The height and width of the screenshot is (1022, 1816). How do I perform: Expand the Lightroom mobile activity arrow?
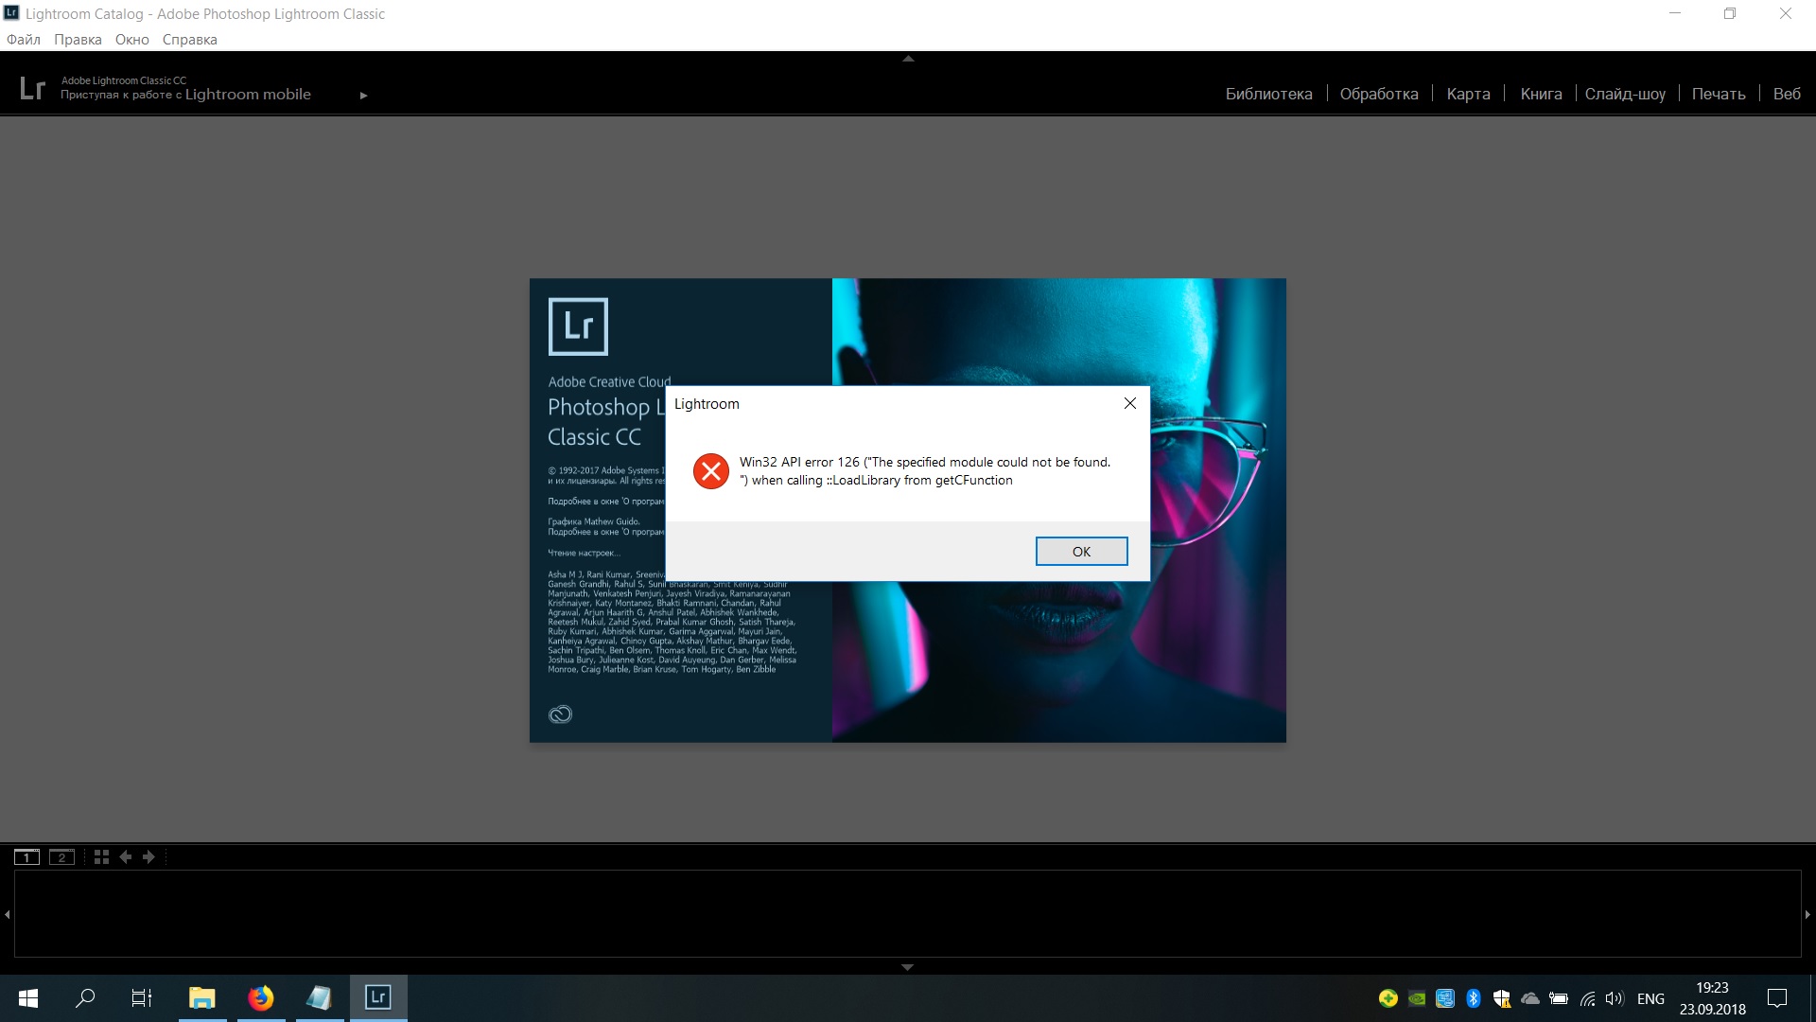click(x=363, y=95)
